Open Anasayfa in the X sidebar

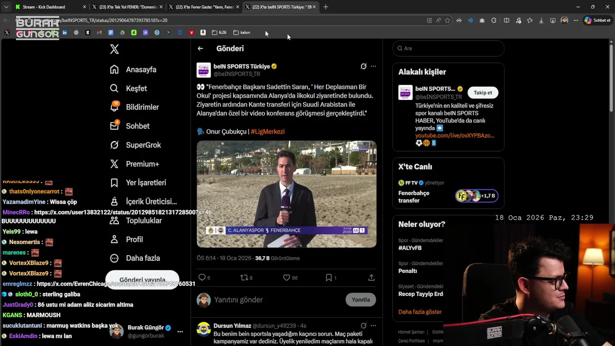click(x=133, y=70)
